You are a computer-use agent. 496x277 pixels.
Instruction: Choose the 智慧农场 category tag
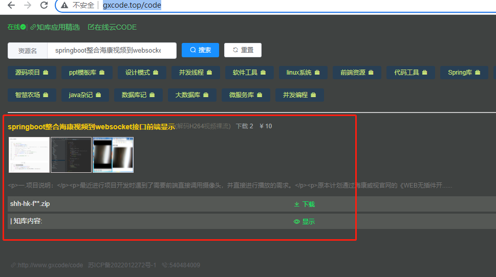[32, 95]
